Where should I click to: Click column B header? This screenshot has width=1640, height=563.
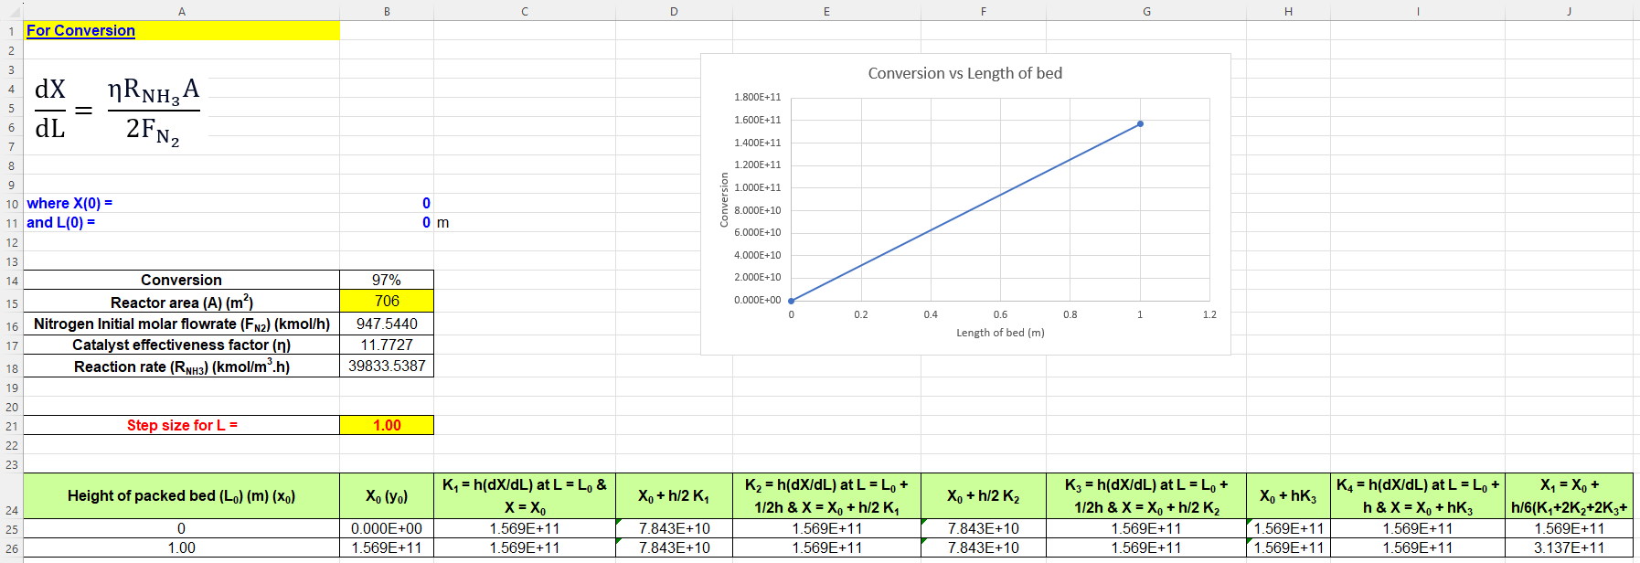tap(387, 11)
